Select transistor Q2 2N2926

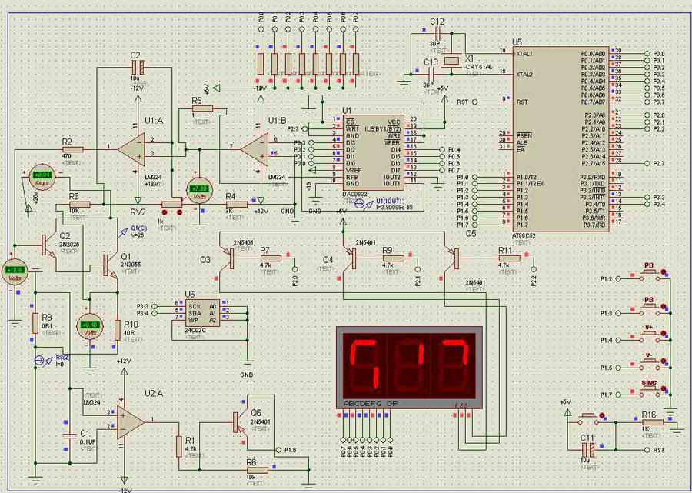coord(48,245)
